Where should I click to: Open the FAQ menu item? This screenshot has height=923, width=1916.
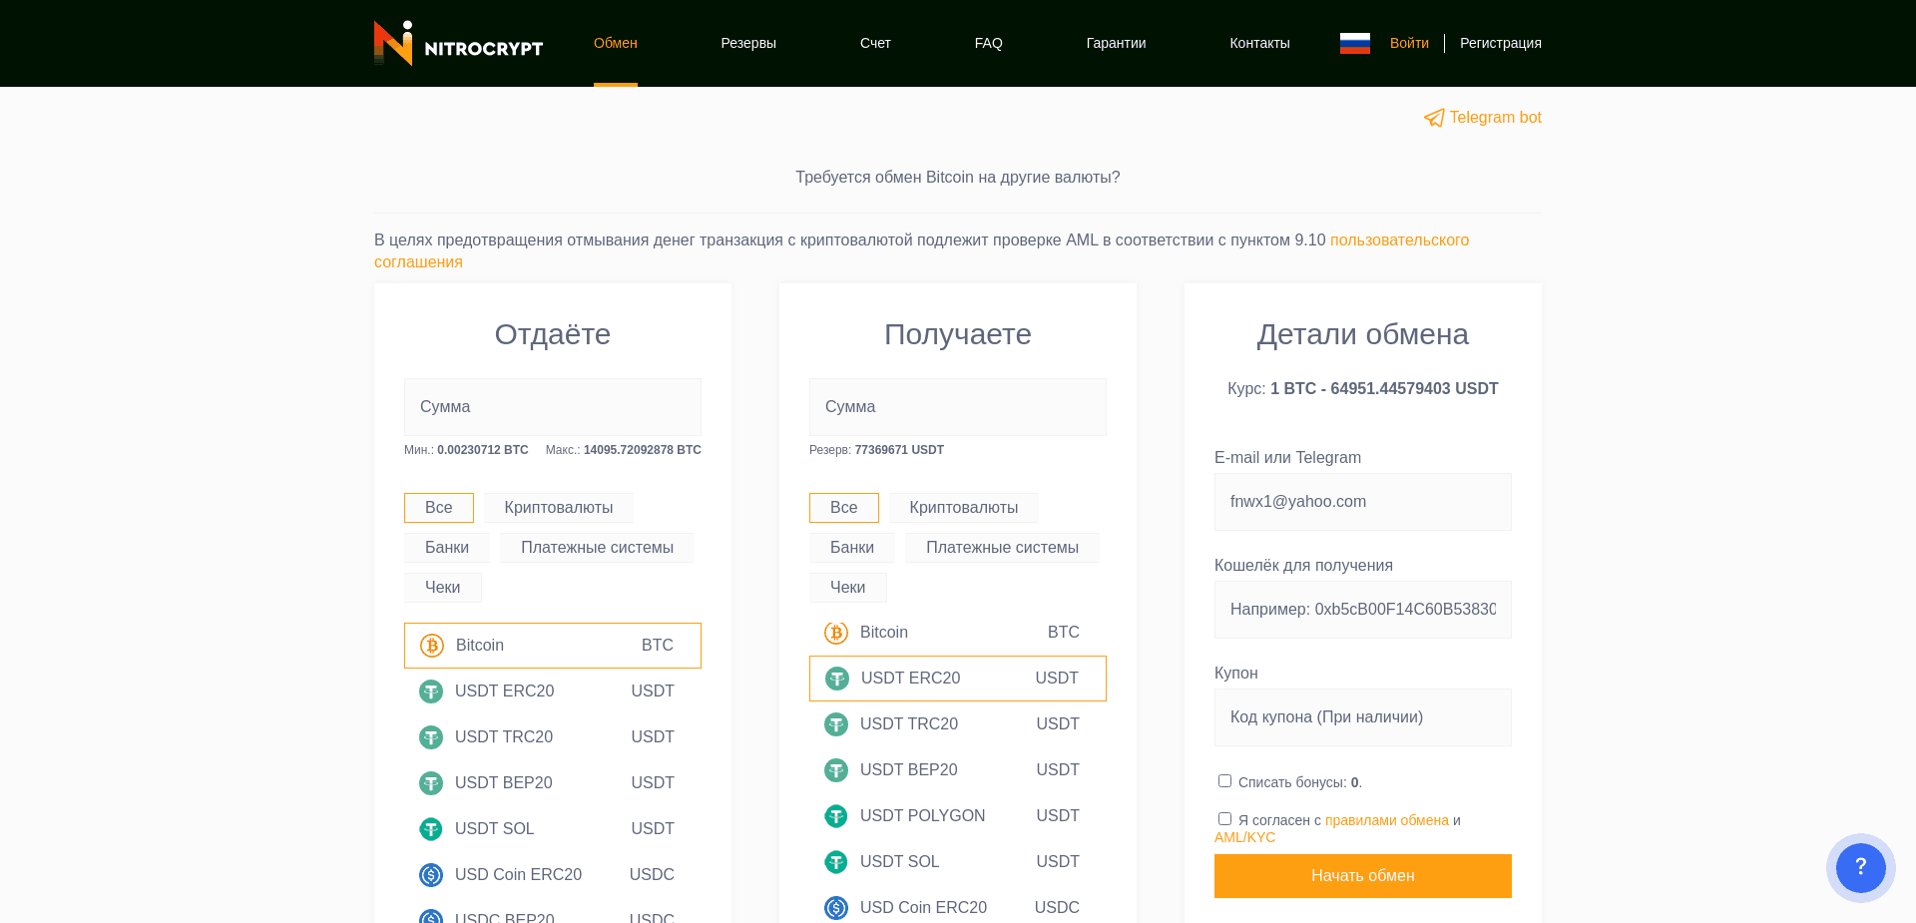click(x=988, y=42)
